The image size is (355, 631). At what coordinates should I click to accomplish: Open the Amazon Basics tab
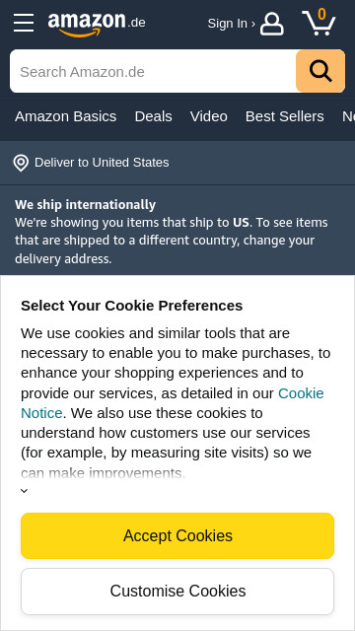click(66, 116)
